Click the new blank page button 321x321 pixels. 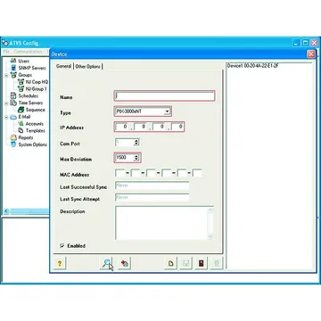click(170, 263)
